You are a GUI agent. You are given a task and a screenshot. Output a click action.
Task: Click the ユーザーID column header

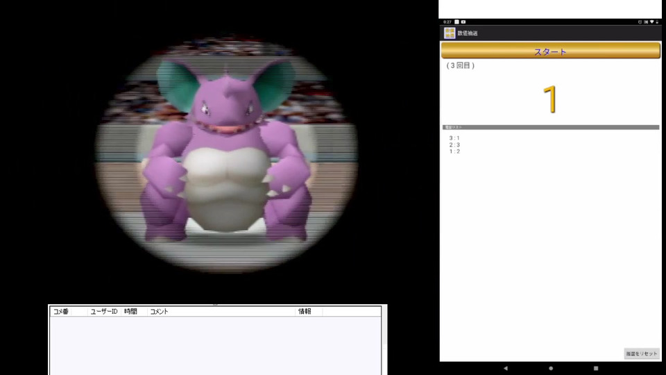click(104, 312)
